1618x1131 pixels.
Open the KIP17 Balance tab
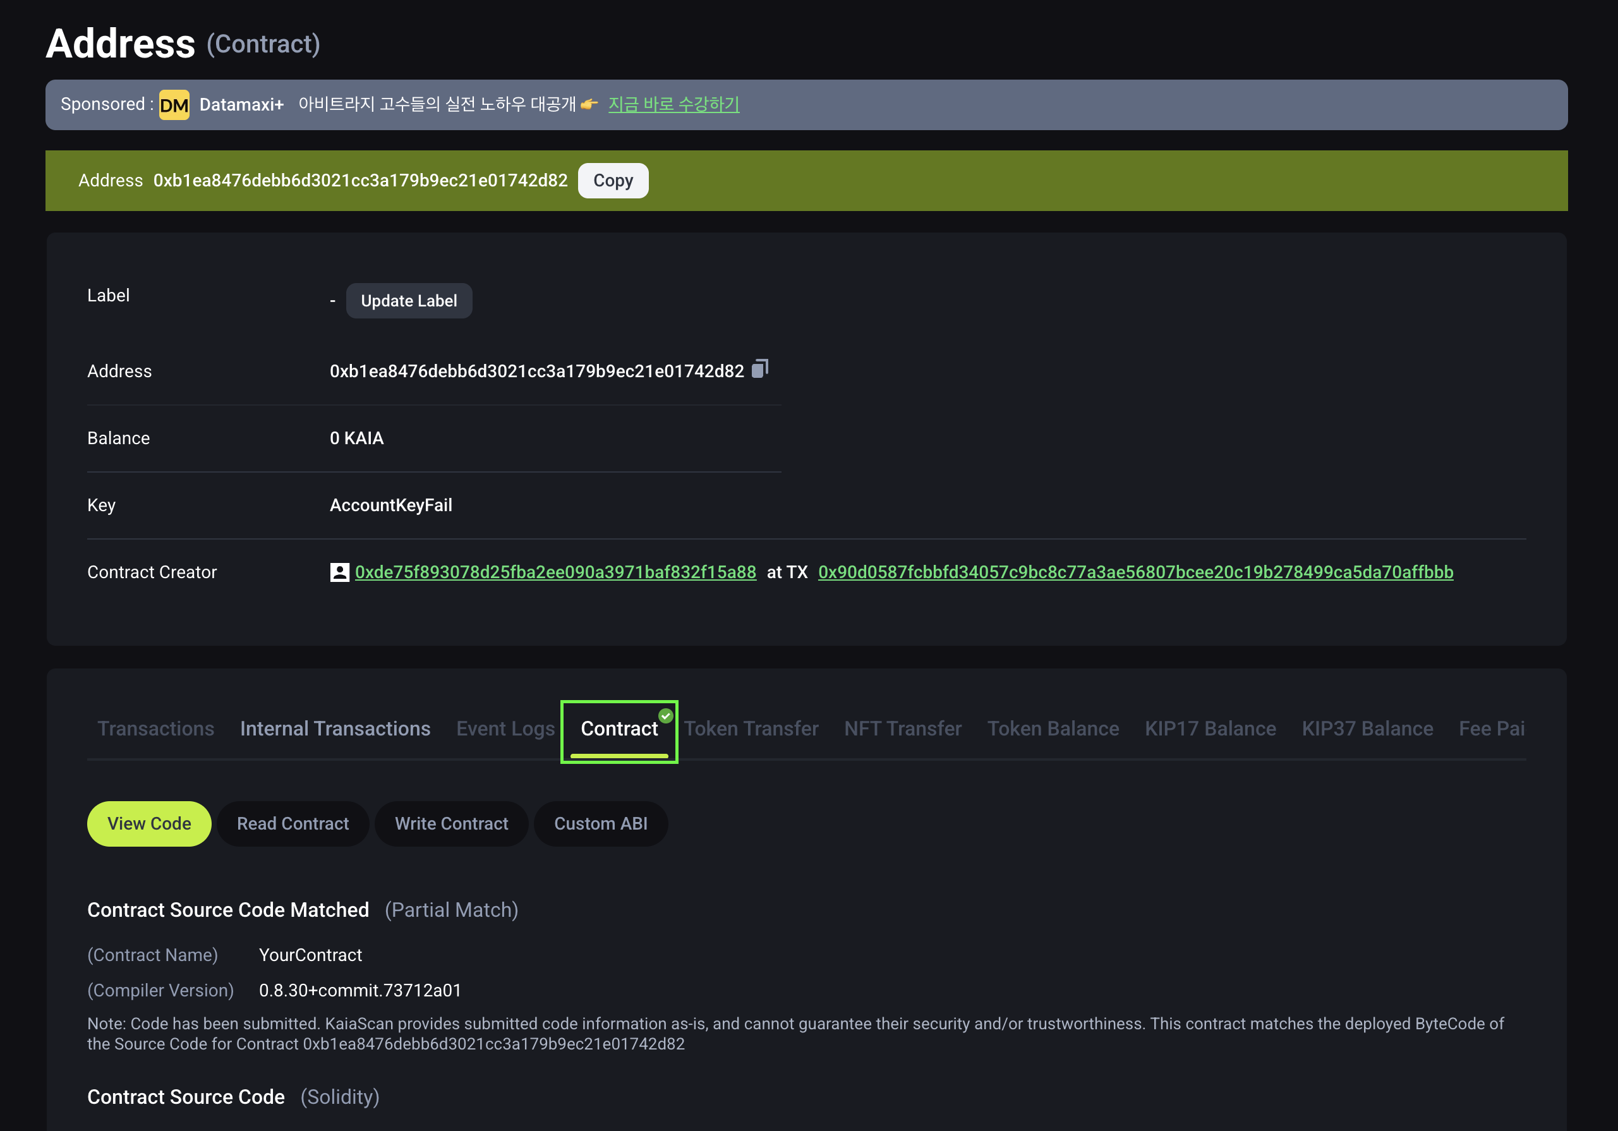pos(1210,729)
